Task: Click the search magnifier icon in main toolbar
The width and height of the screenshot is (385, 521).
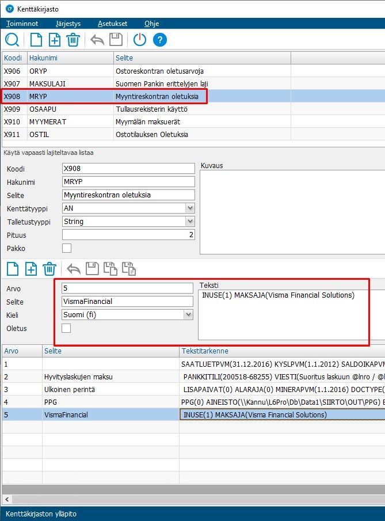Action: click(x=12, y=40)
